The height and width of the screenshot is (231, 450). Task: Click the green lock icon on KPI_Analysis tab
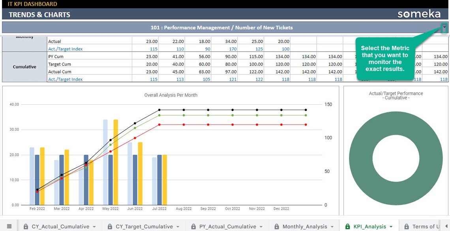[347, 226]
